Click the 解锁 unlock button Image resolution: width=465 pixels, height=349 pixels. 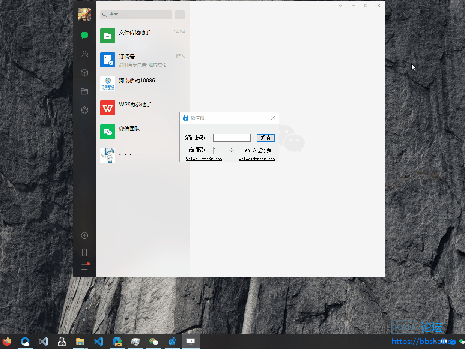click(266, 138)
